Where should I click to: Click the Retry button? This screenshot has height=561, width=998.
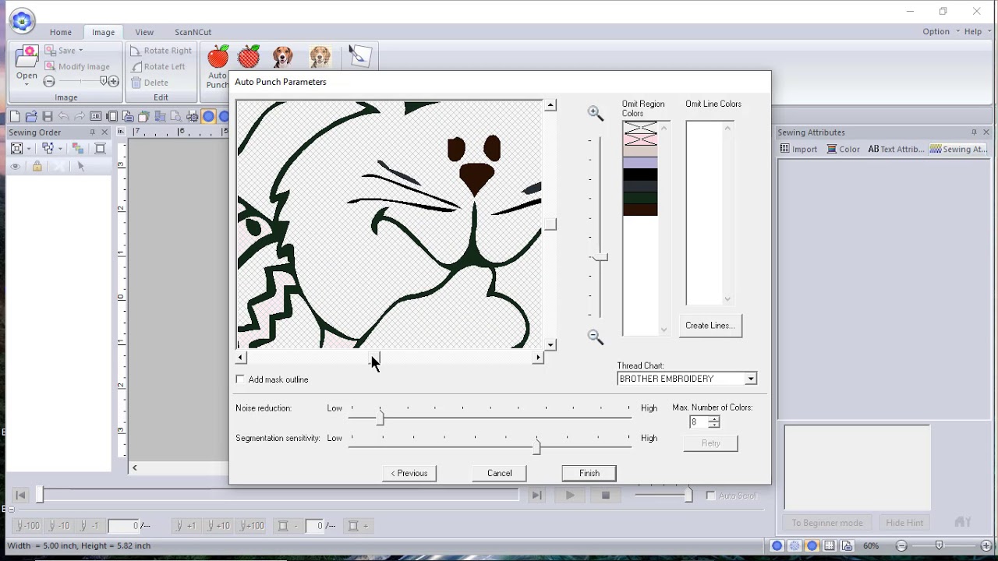point(710,443)
